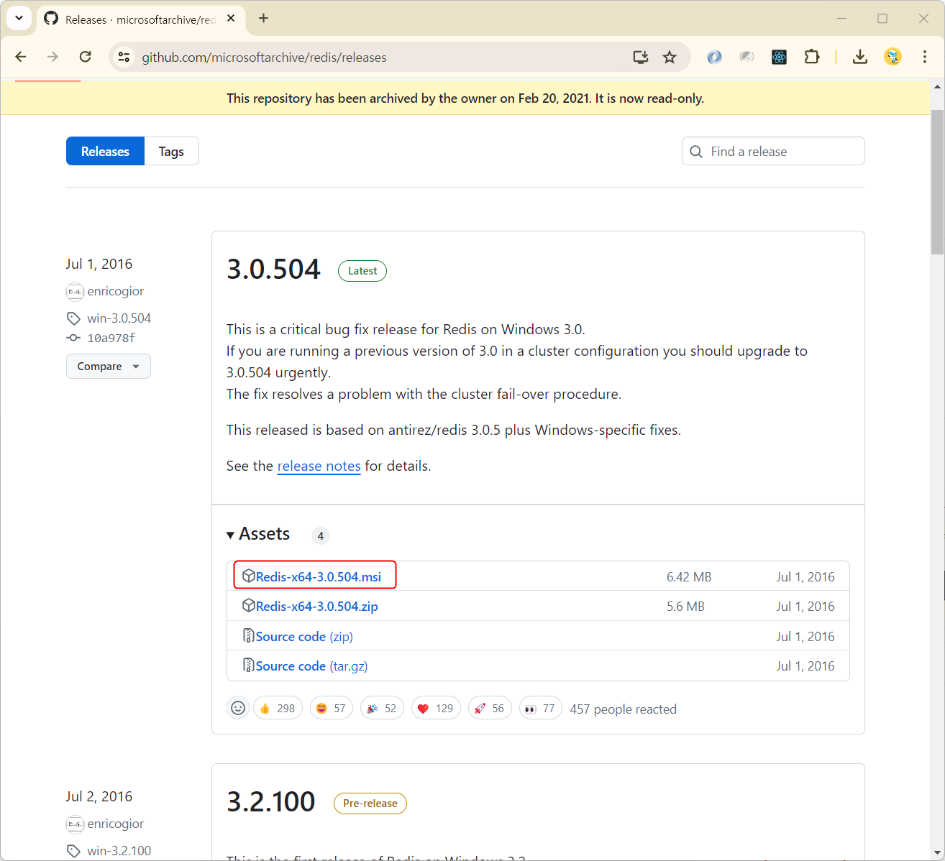Click the heart reaction 129
The width and height of the screenshot is (945, 861).
436,708
